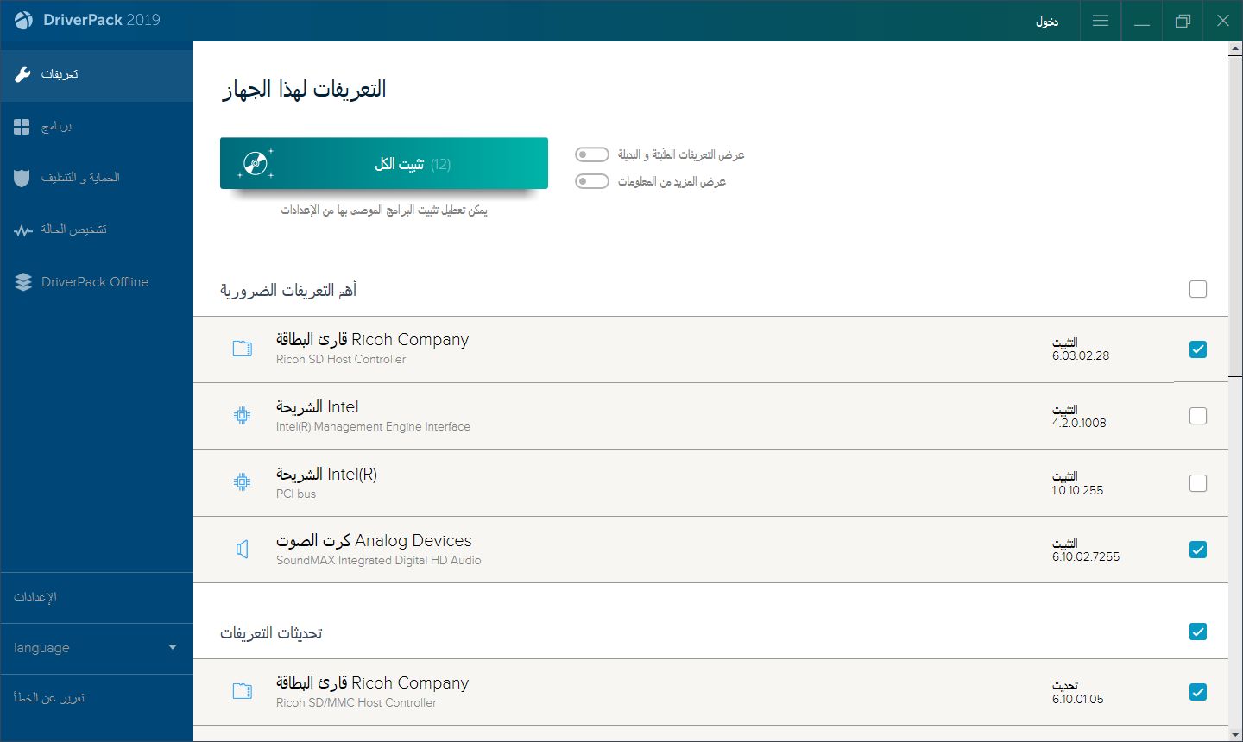The image size is (1243, 742).
Task: Click version 6.03.02.28 text
Action: coord(1081,355)
